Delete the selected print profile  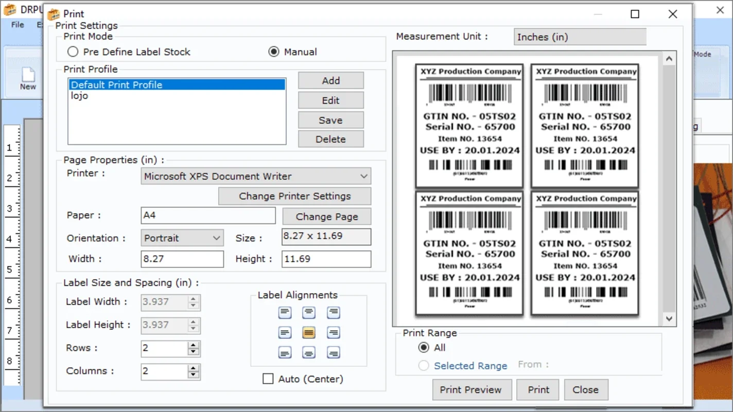click(x=331, y=139)
